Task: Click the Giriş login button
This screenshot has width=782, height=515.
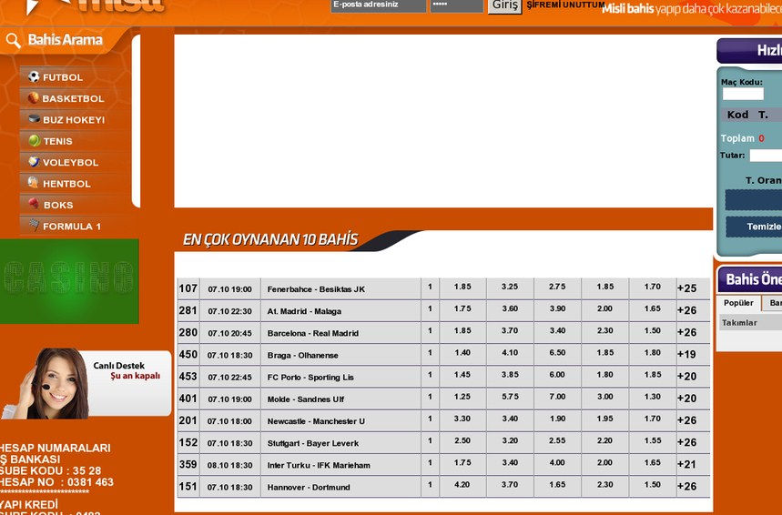Action: (504, 5)
